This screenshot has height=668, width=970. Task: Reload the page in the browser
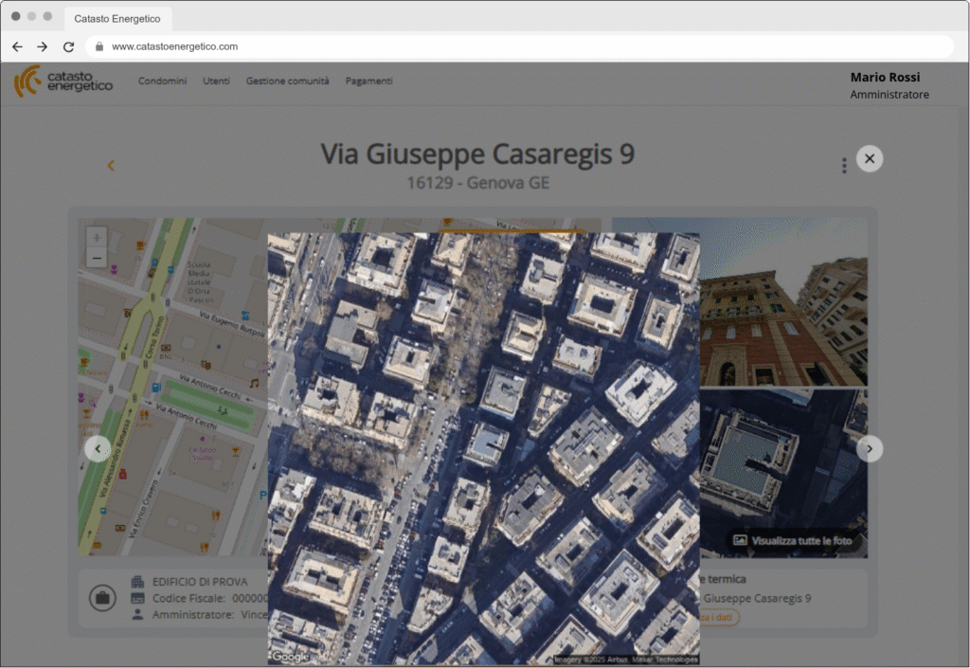coord(68,46)
